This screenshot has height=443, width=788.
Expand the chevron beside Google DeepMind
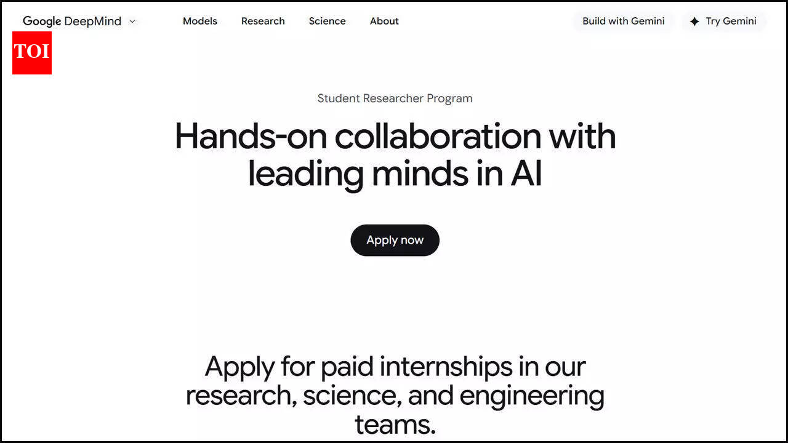coord(132,22)
